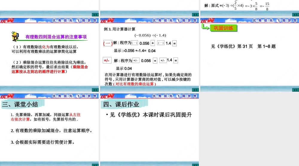Click 首页 button on the top-middle slide
Image resolution: width=299 pixels, height=166 pixels.
pos(195,15)
